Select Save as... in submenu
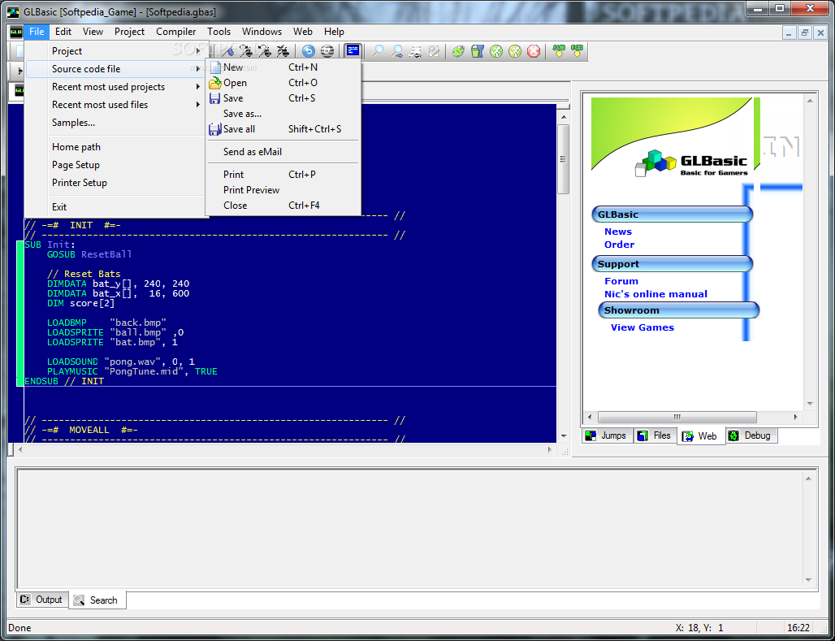This screenshot has height=641, width=835. 242,114
